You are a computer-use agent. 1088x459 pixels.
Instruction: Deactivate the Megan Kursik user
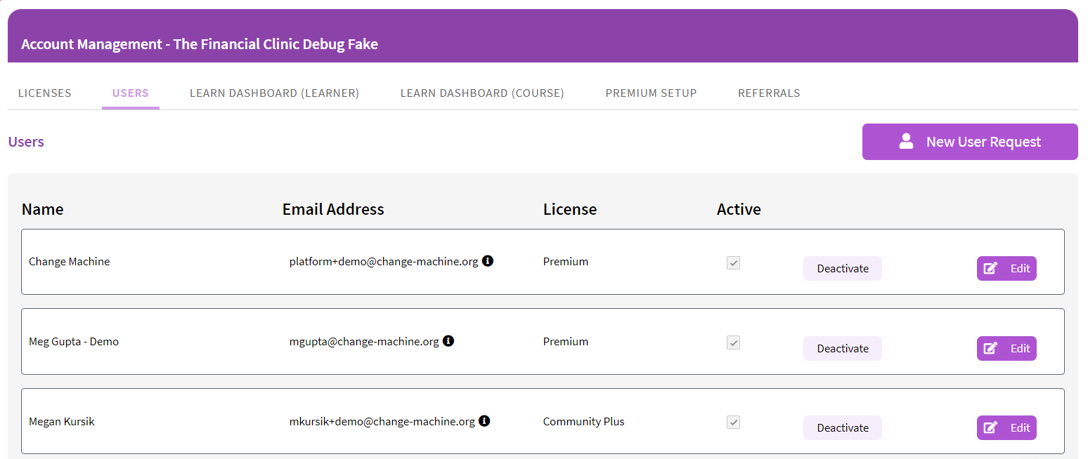tap(843, 427)
